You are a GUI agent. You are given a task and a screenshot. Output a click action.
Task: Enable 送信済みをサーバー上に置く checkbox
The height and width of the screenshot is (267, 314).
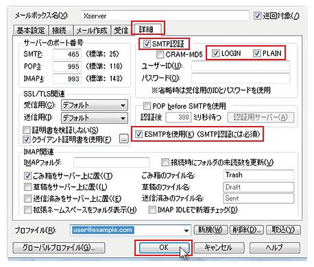(x=27, y=199)
